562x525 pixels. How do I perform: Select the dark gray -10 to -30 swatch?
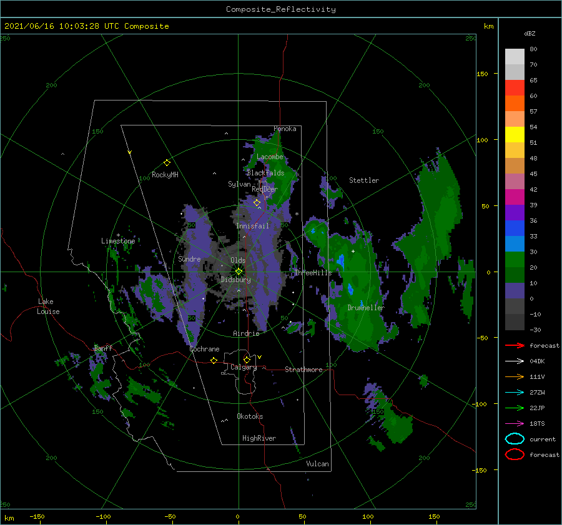tap(515, 322)
